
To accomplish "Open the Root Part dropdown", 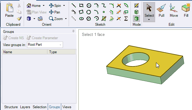I will click(45, 45).
